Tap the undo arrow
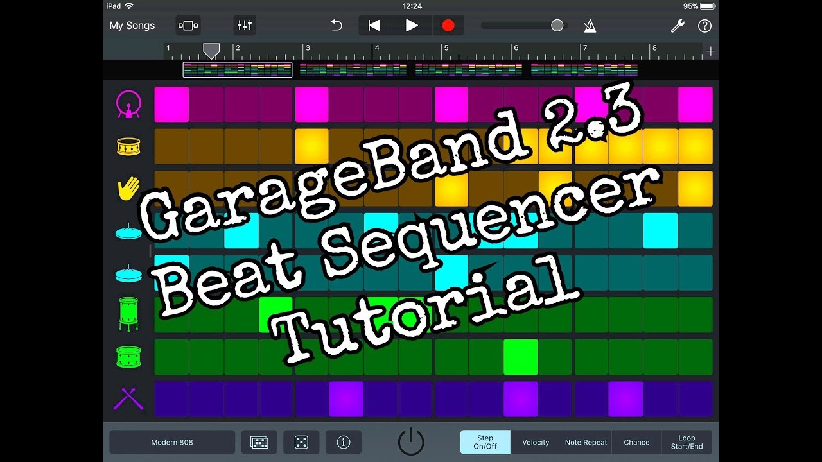 point(337,25)
